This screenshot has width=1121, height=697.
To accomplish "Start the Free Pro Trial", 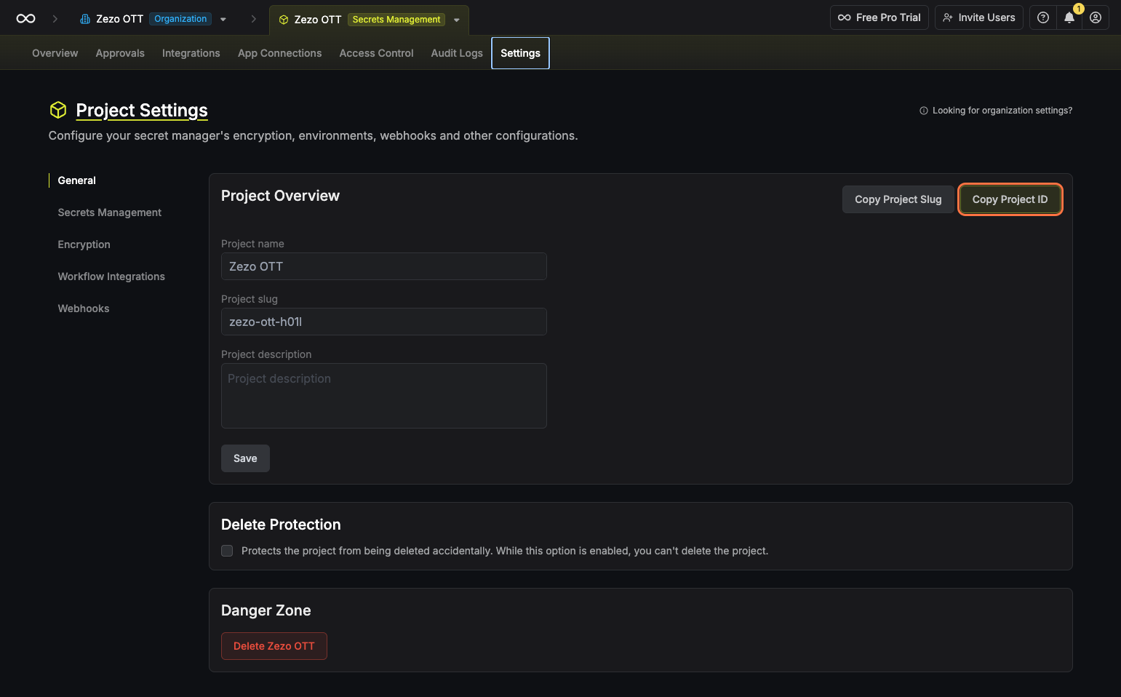I will (x=879, y=17).
